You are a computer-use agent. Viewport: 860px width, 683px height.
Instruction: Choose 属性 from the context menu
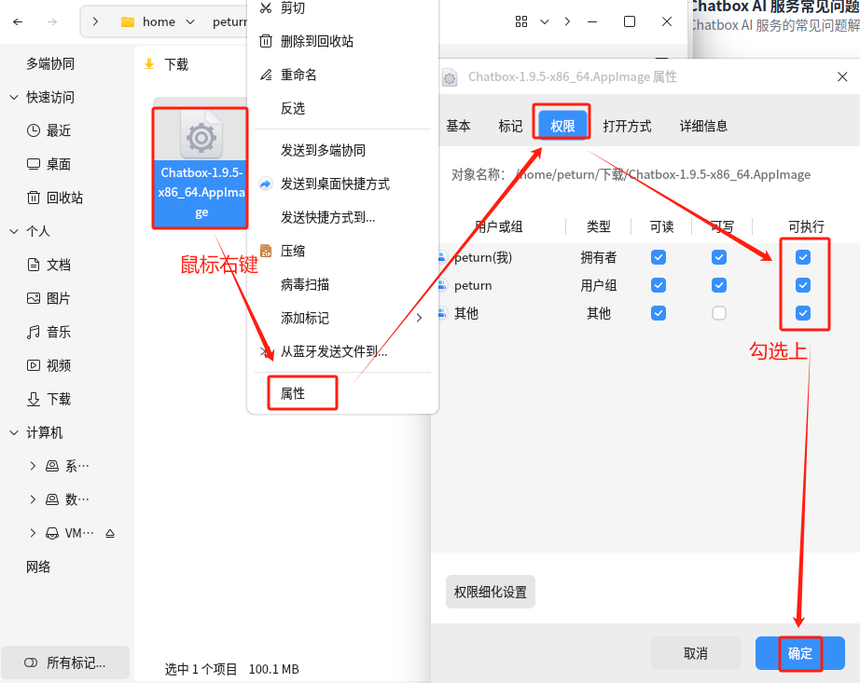(x=293, y=393)
